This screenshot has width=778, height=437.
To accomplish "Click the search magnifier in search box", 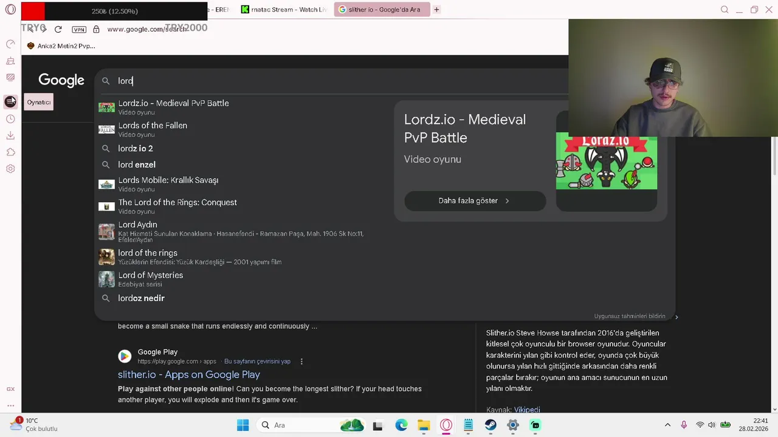I will (x=106, y=81).
